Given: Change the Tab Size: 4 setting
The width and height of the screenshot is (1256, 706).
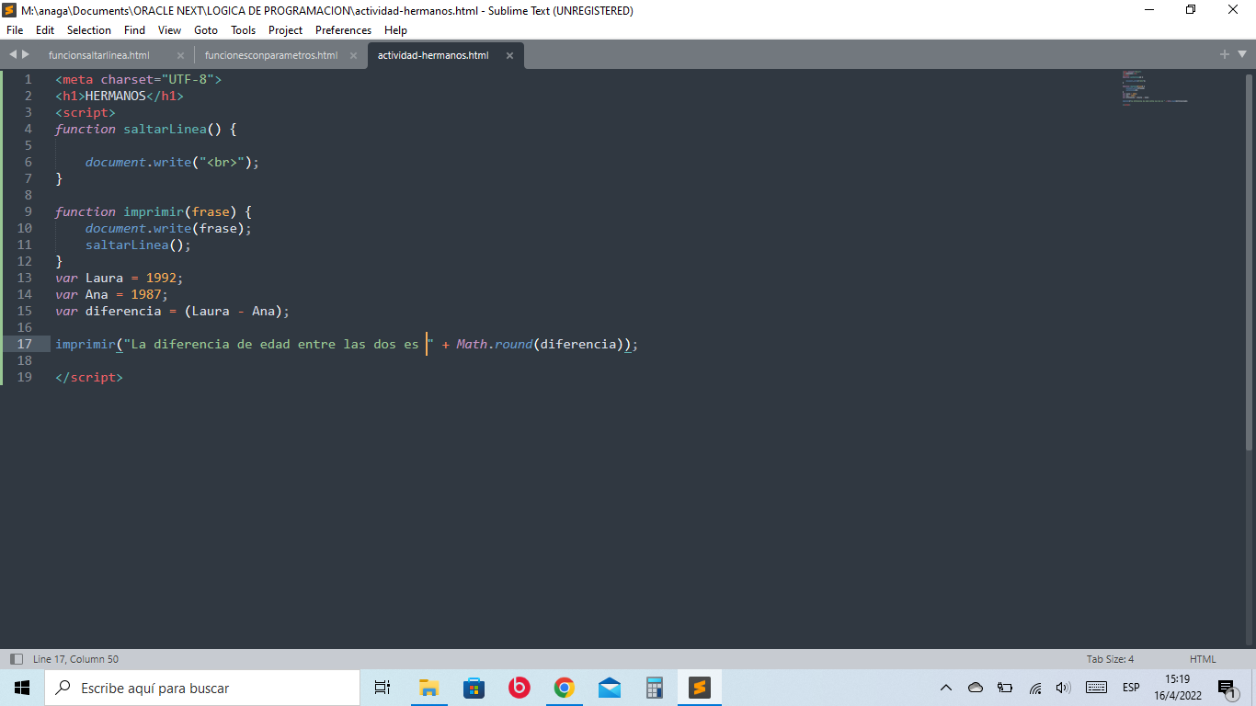Looking at the screenshot, I should (1110, 659).
